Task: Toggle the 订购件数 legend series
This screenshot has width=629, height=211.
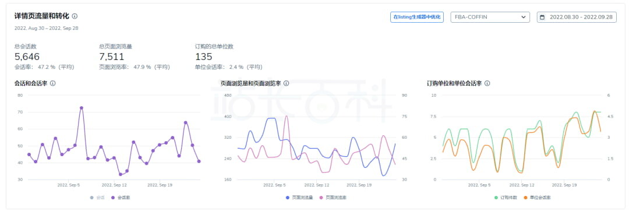Action: pos(506,198)
